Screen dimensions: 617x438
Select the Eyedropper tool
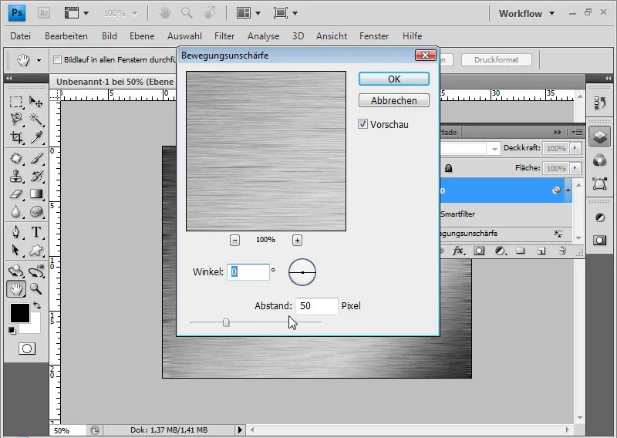click(36, 137)
